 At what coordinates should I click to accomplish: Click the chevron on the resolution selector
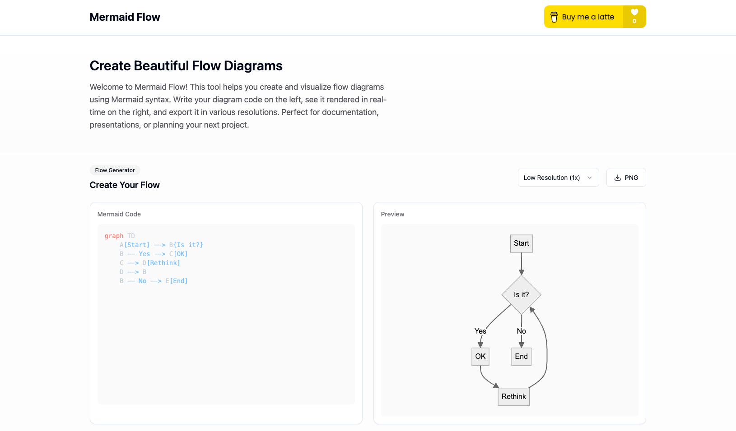(590, 178)
